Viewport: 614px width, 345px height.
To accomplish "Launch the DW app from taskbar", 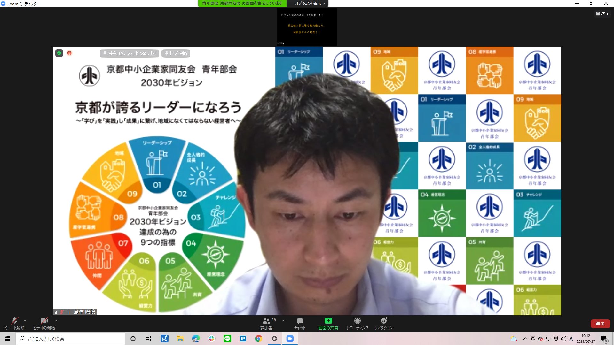I will 165,339.
